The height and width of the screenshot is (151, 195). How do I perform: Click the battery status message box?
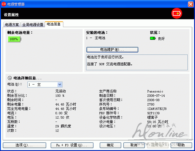(137, 62)
